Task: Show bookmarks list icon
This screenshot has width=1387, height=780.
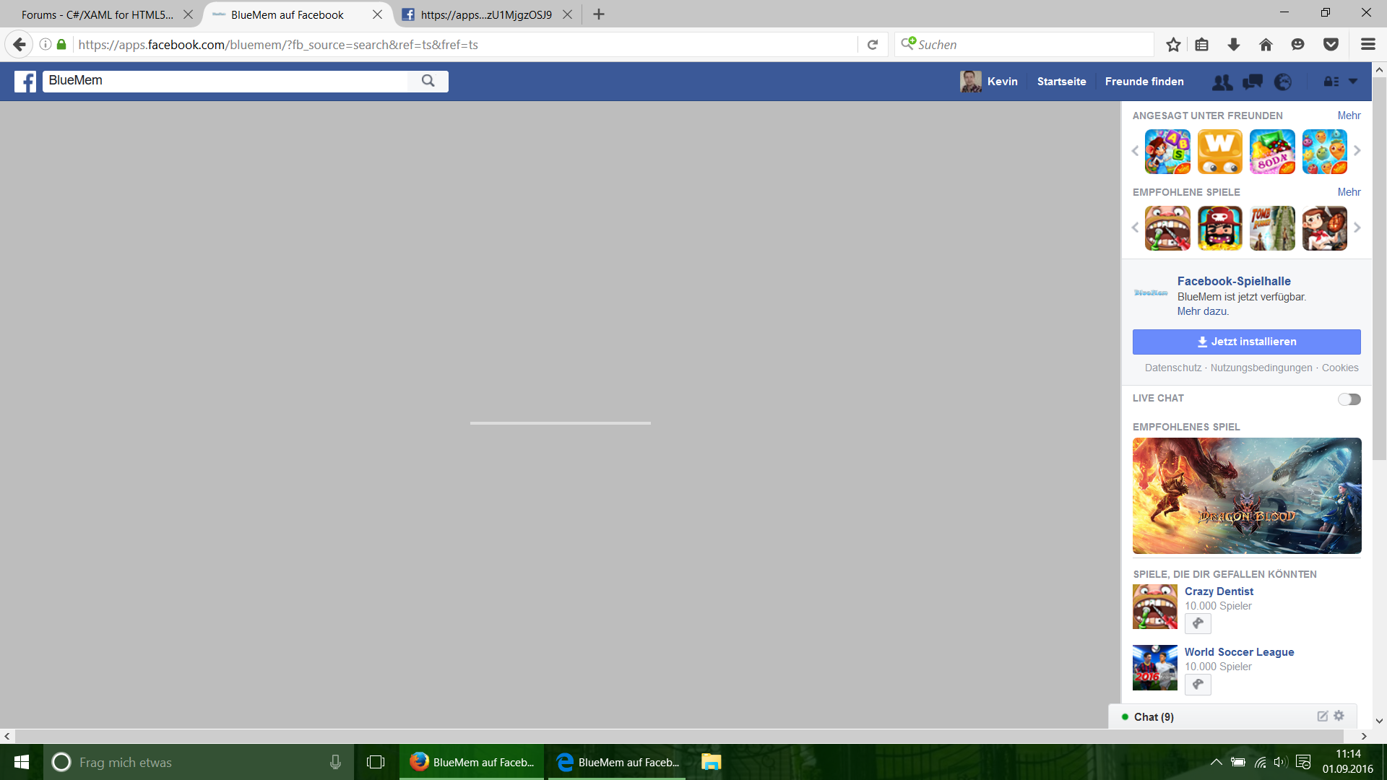Action: point(1201,45)
